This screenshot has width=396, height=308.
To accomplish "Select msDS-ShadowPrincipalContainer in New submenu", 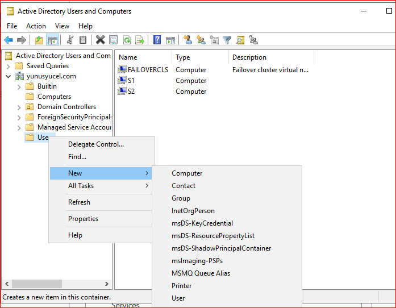I will 227,248.
